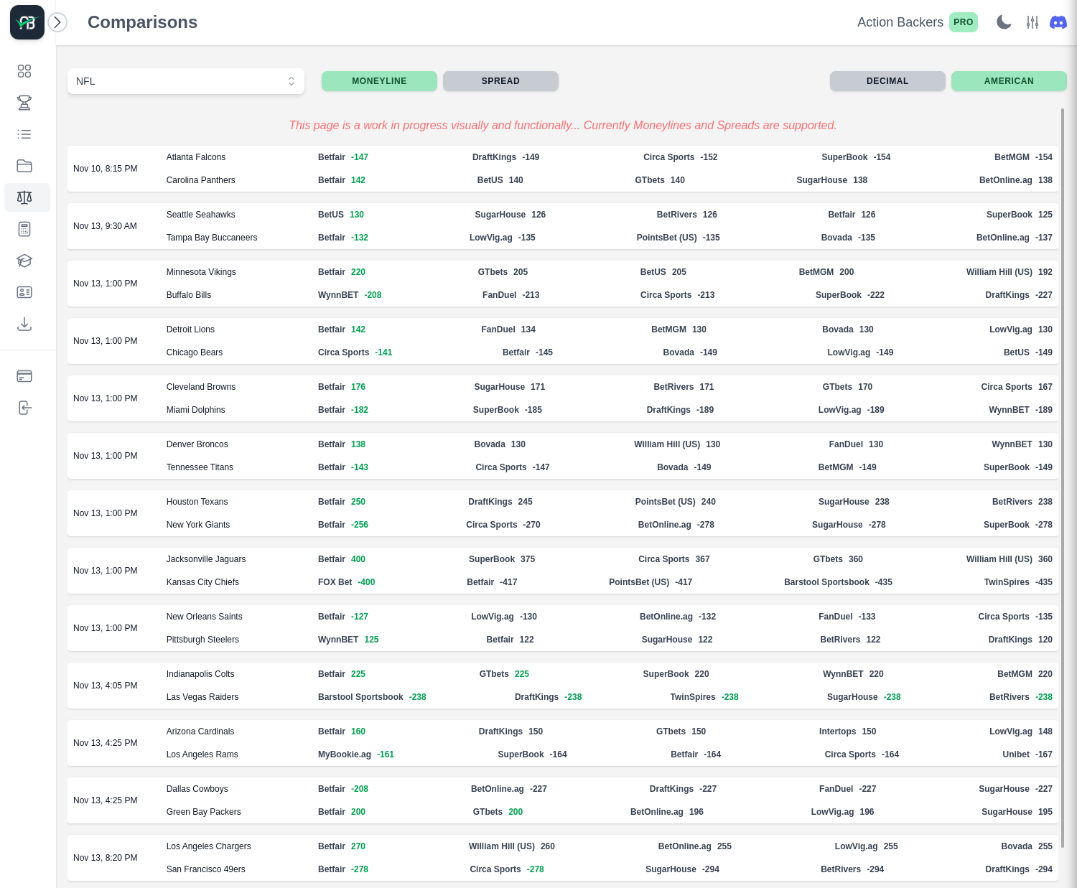Click Seattle Seahawks team name

pyautogui.click(x=201, y=215)
